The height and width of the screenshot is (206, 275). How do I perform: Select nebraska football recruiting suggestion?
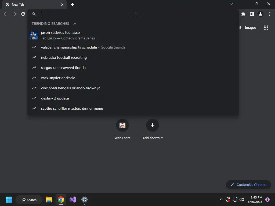[x=133, y=57]
